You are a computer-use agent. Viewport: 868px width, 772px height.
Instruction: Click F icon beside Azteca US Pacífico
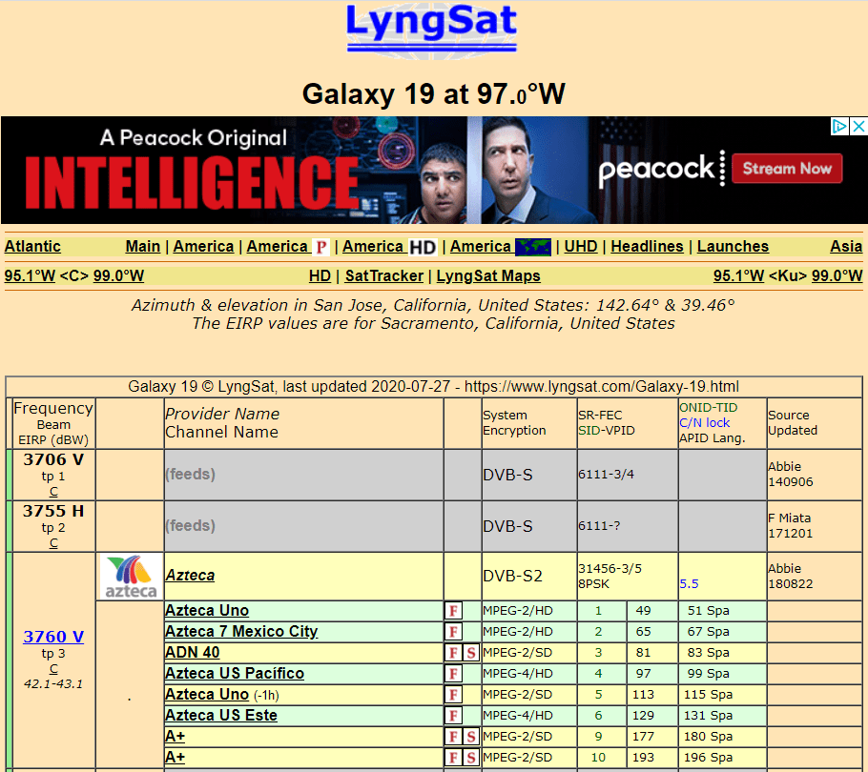point(453,674)
